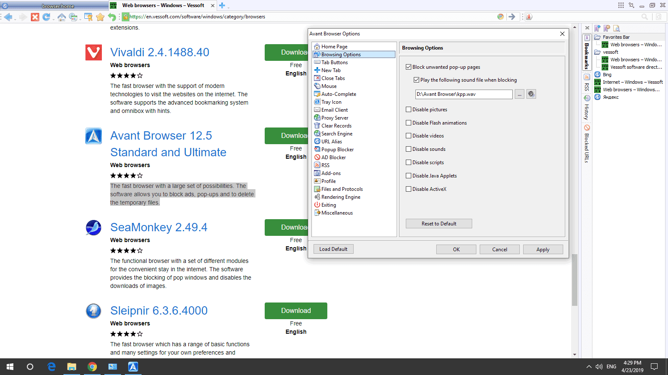The image size is (668, 375).
Task: Play the sound file using speaker icon
Action: tap(531, 94)
